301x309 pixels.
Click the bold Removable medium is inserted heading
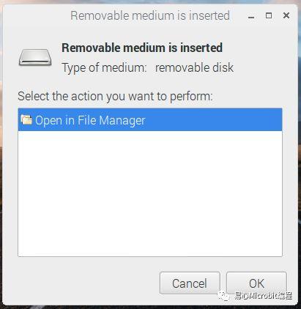[x=142, y=48]
